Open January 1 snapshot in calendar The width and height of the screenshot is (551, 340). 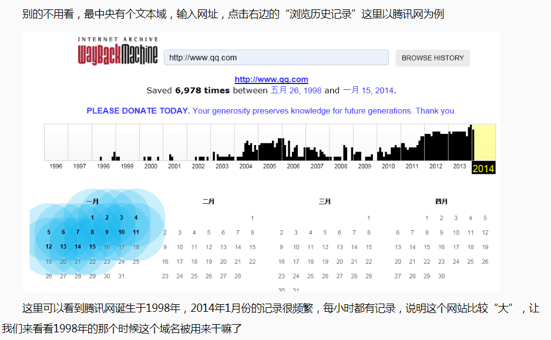(92, 217)
